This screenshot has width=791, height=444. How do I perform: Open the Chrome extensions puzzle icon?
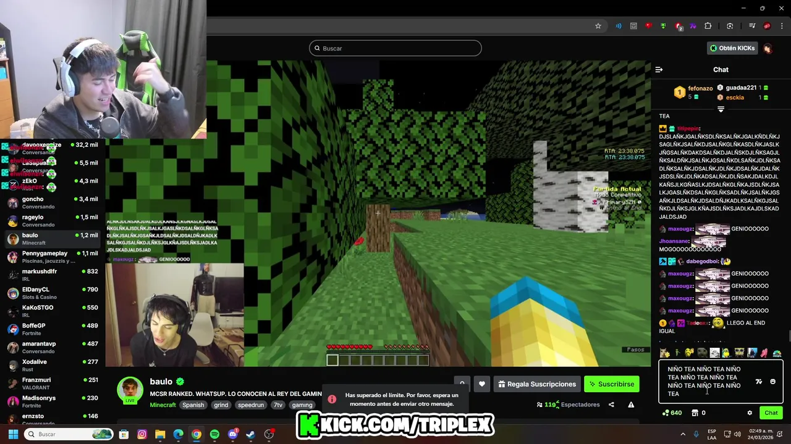[708, 26]
